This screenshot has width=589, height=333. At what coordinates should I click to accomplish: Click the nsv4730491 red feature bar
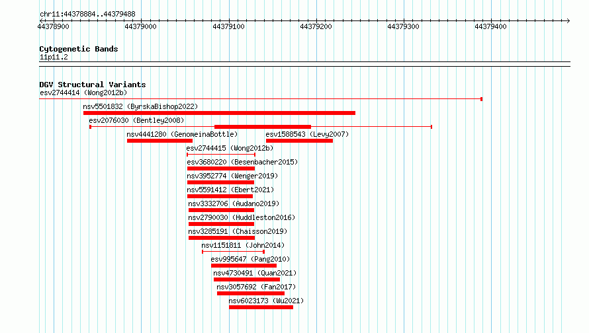coord(247,279)
